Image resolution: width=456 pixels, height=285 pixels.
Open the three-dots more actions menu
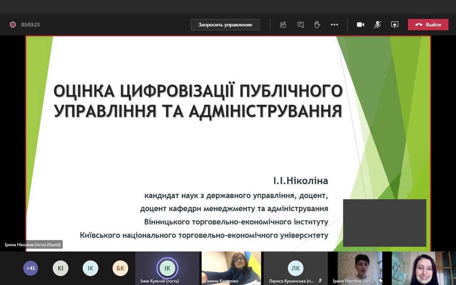[x=334, y=25]
